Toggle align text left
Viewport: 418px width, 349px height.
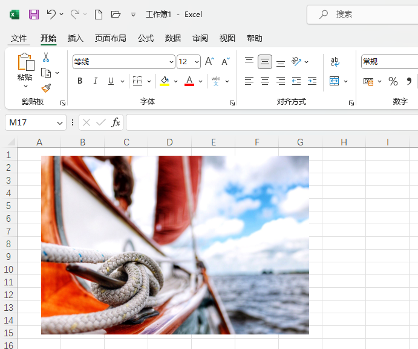tap(249, 81)
